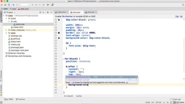Click the black color swatch on line 20
Image resolution: width=185 pixels, height=104 pixels.
pos(59,33)
